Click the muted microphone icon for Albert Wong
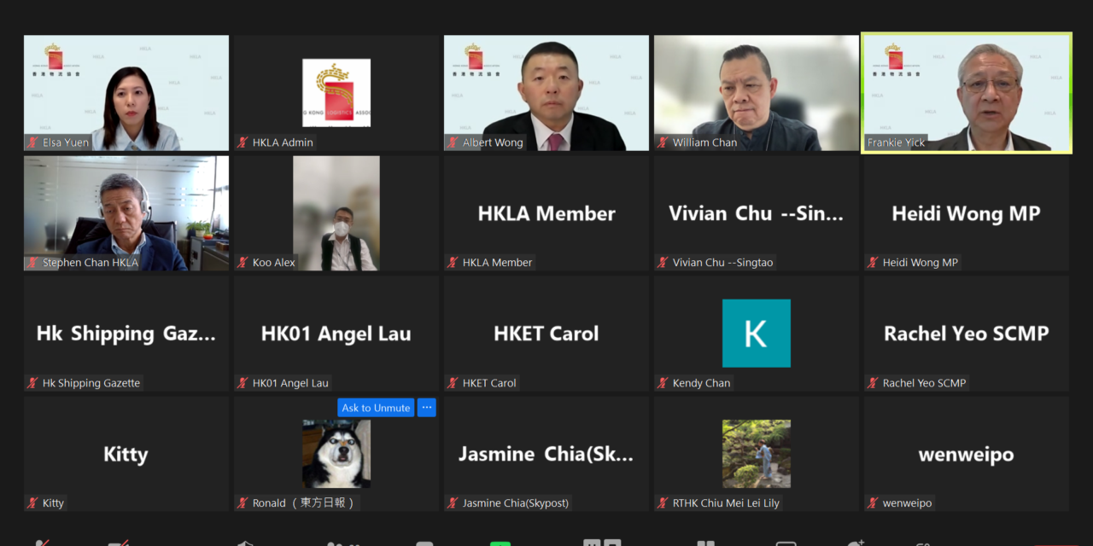This screenshot has height=546, width=1093. pos(453,142)
